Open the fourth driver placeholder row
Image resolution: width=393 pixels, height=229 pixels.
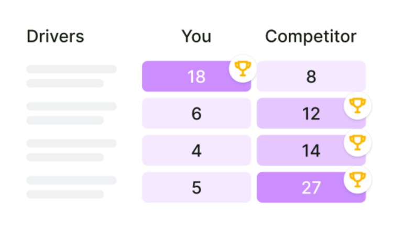[71, 188]
